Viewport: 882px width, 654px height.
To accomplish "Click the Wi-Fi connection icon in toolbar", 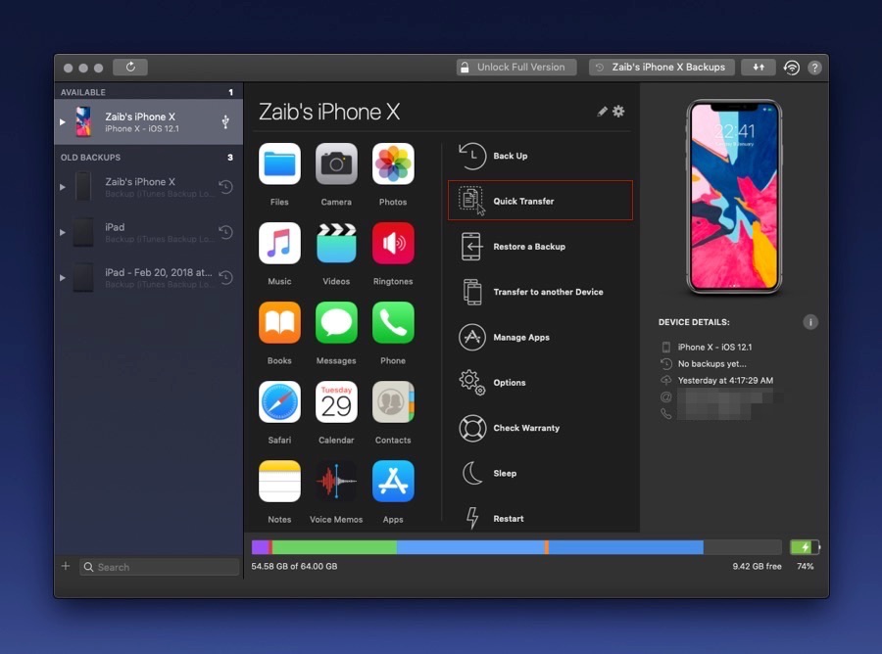I will click(x=792, y=68).
